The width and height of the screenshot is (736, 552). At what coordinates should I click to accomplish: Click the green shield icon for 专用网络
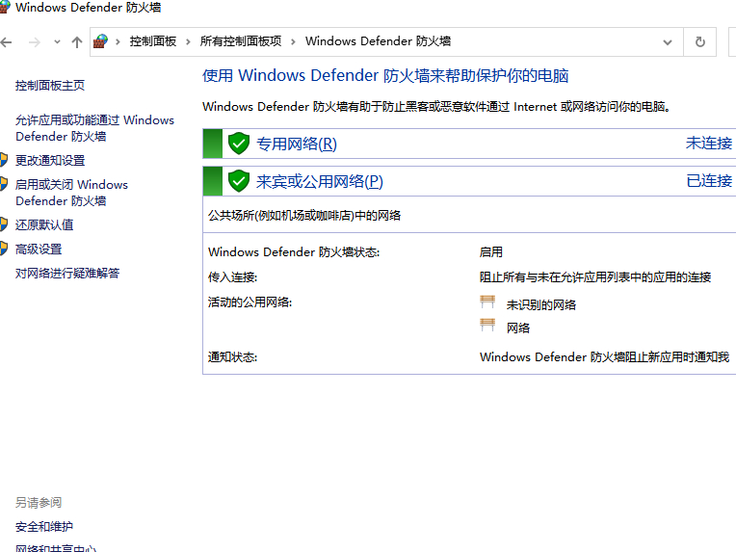pyautogui.click(x=239, y=144)
